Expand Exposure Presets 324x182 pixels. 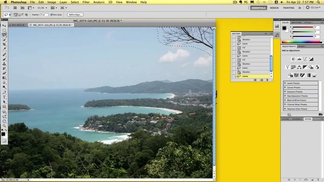pyautogui.click(x=285, y=92)
